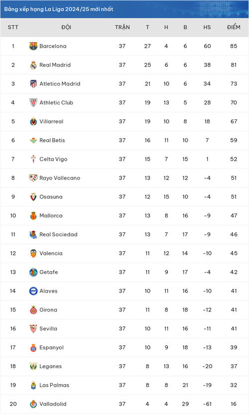Click the Valladolid crest icon
This screenshot has width=249, height=414.
pyautogui.click(x=33, y=404)
